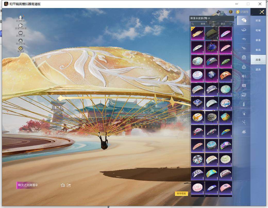Toggle the eye icon for display settings

[21, 34]
